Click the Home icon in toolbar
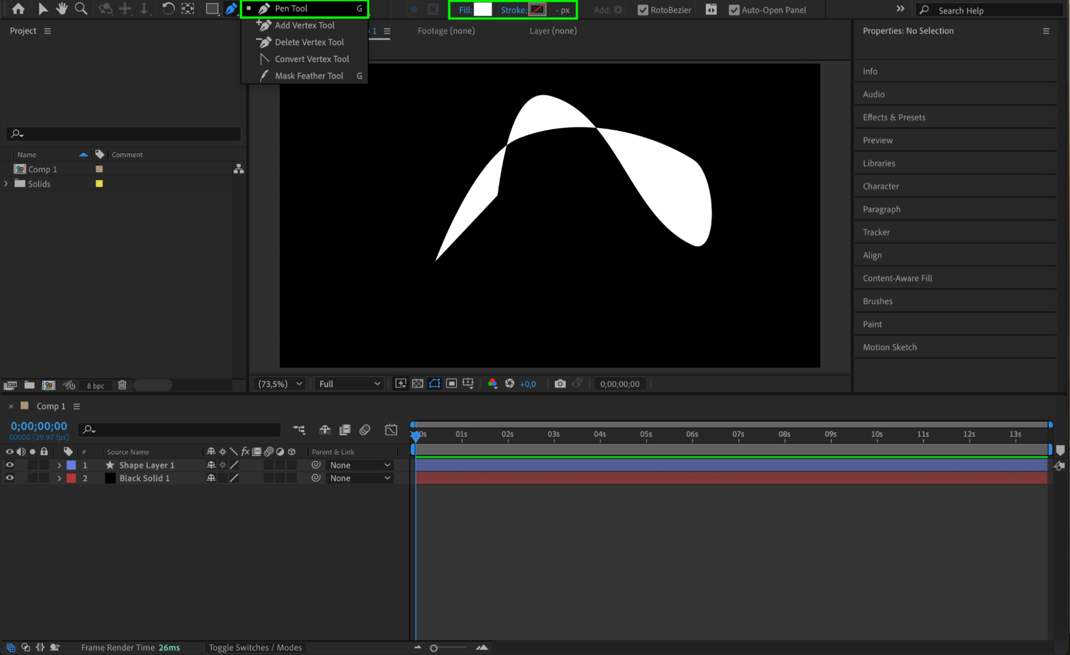This screenshot has width=1070, height=655. click(x=18, y=9)
